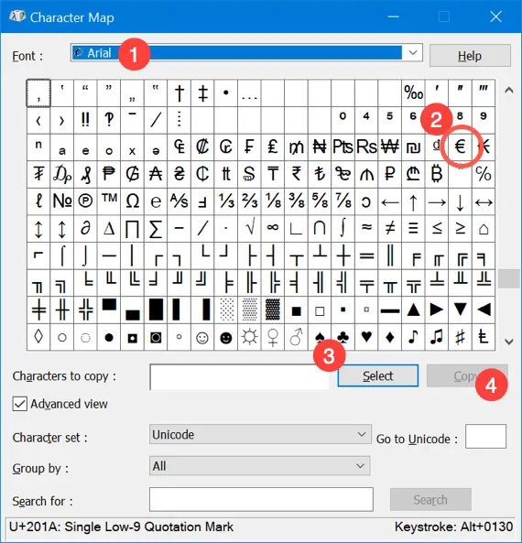Select the Indian rupee sign character
This screenshot has width=522, height=543.
click(296, 174)
